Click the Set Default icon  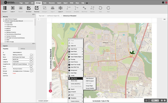(29, 8)
